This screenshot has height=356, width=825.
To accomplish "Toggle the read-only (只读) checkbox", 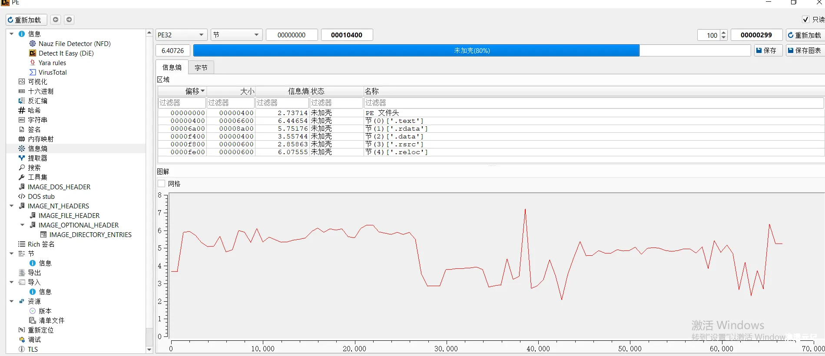I will tap(805, 20).
